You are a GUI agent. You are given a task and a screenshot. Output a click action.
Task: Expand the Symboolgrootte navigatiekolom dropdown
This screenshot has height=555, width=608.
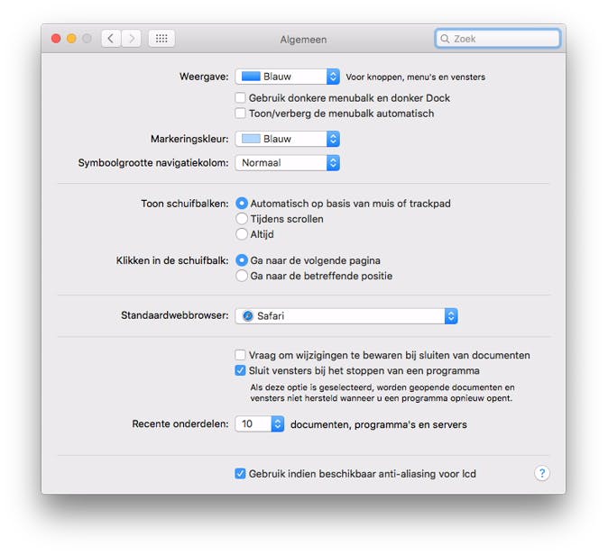(287, 163)
